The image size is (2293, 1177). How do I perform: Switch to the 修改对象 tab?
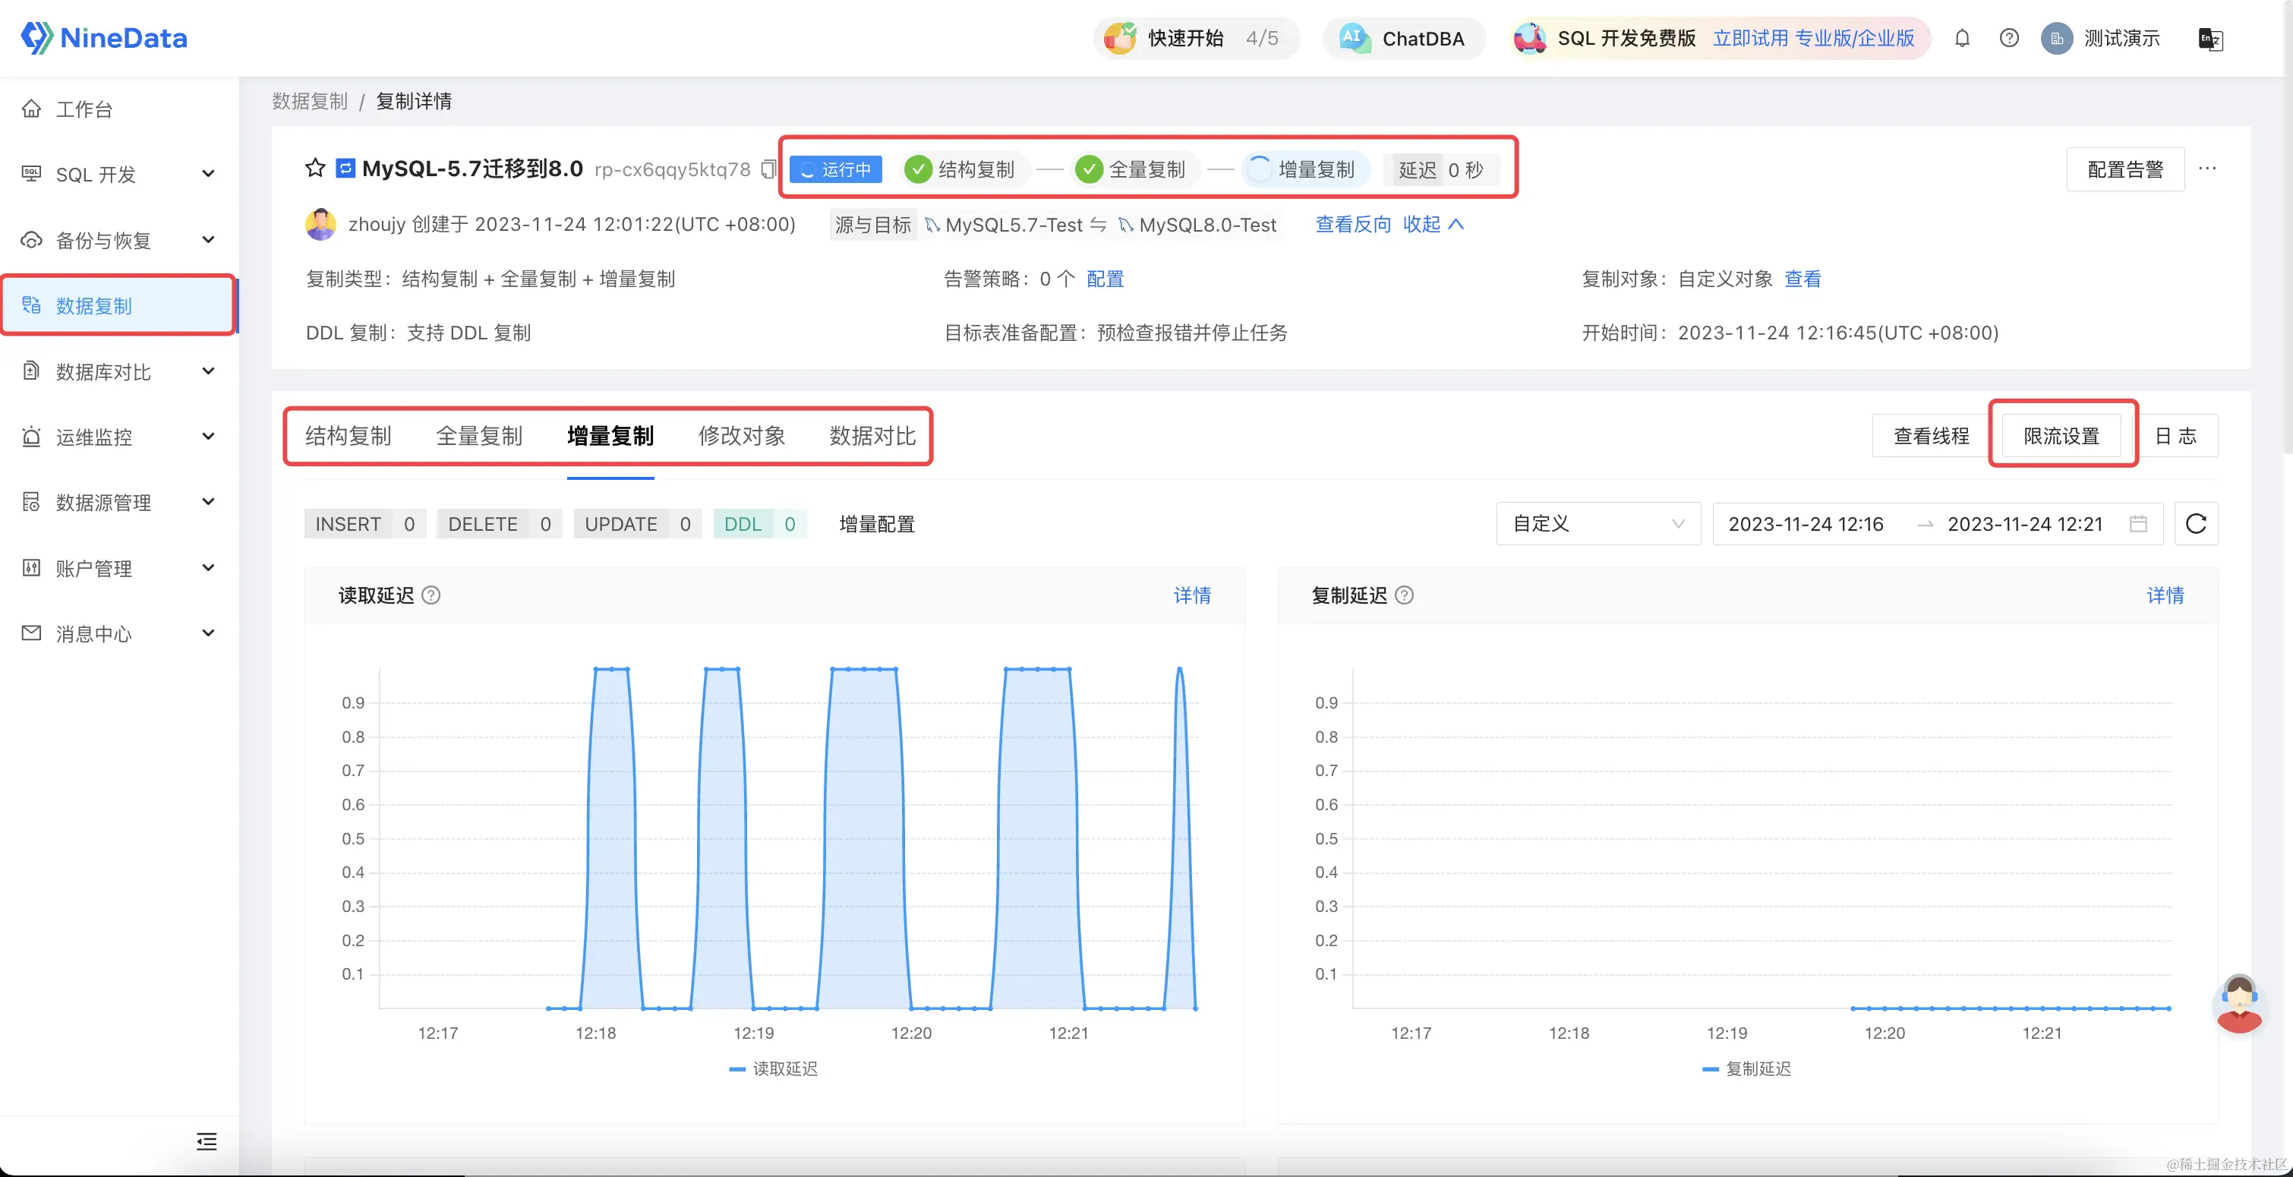[742, 435]
